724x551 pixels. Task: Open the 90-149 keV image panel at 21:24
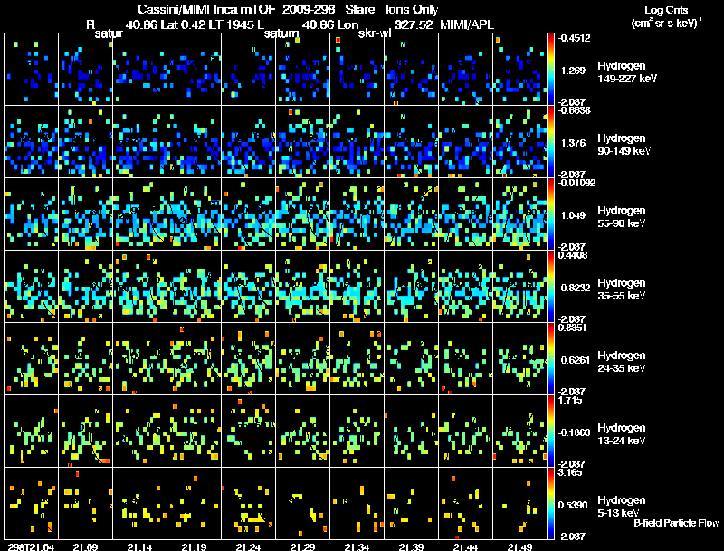248,141
